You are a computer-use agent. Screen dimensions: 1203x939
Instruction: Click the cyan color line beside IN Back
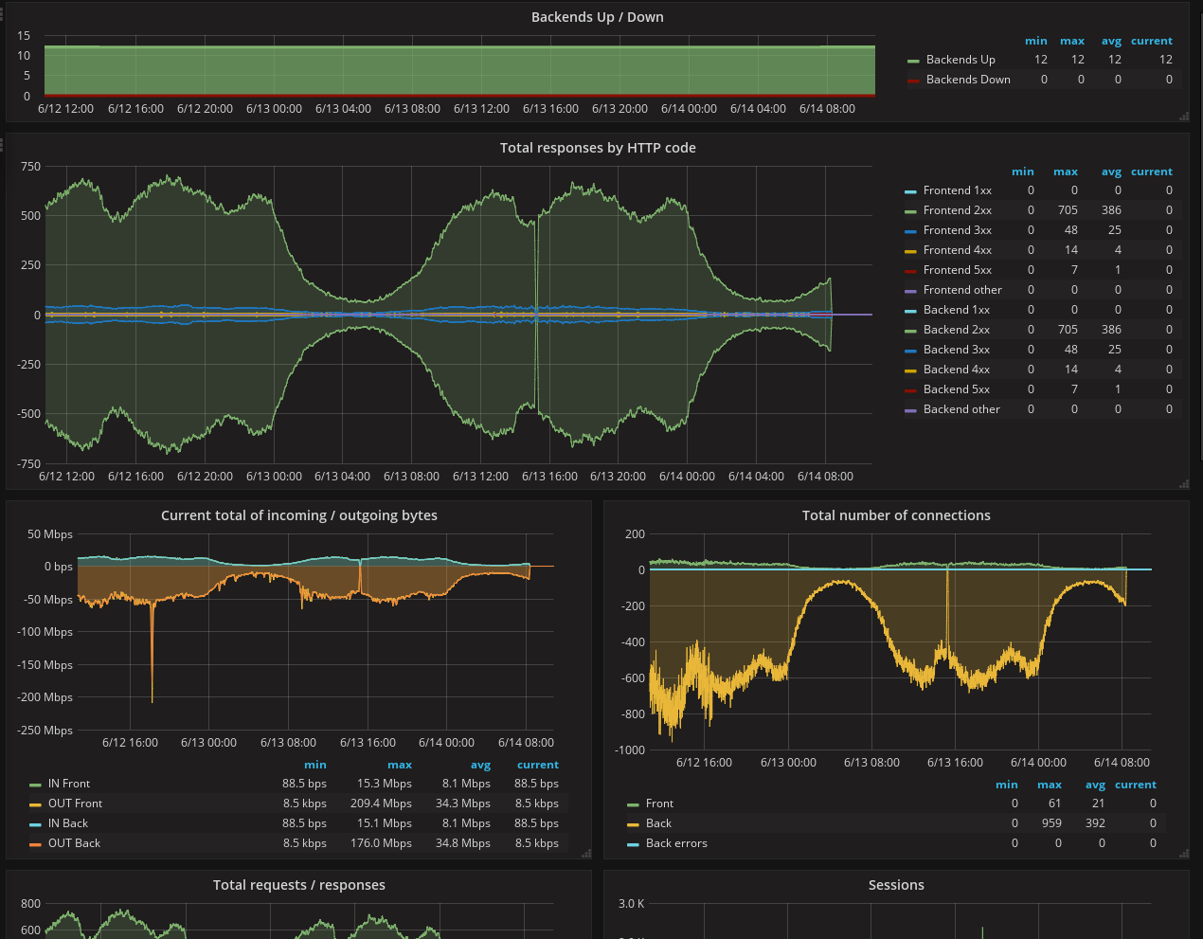(35, 824)
